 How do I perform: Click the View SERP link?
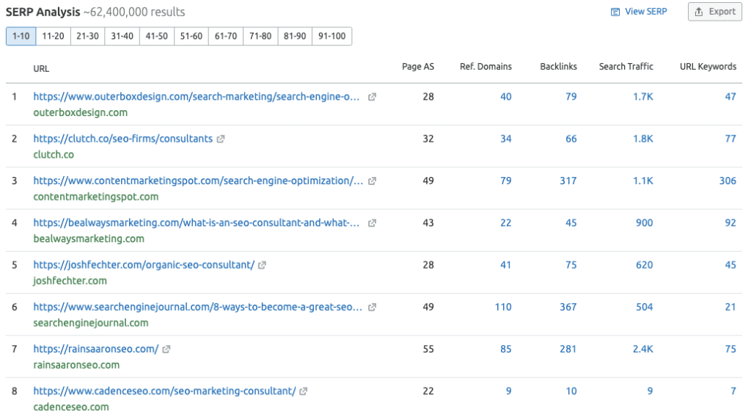[x=639, y=12]
